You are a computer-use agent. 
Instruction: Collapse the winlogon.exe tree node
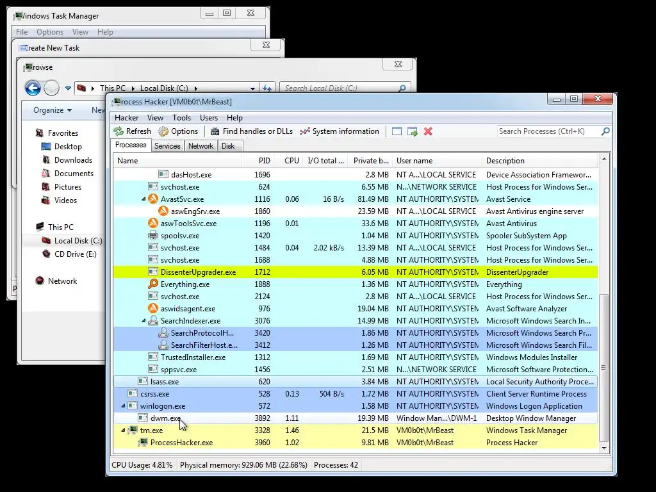pos(123,406)
